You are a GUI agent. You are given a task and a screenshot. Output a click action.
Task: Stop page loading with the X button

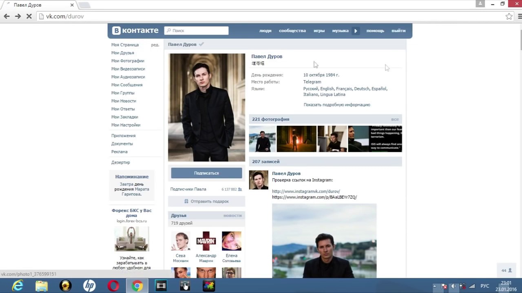pos(29,16)
